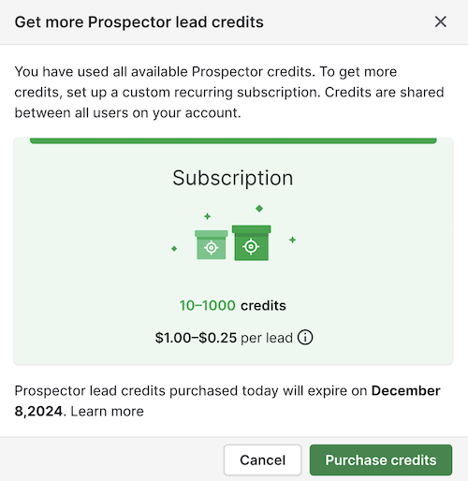
Task: Select the Subscription plan card background
Action: 233,251
